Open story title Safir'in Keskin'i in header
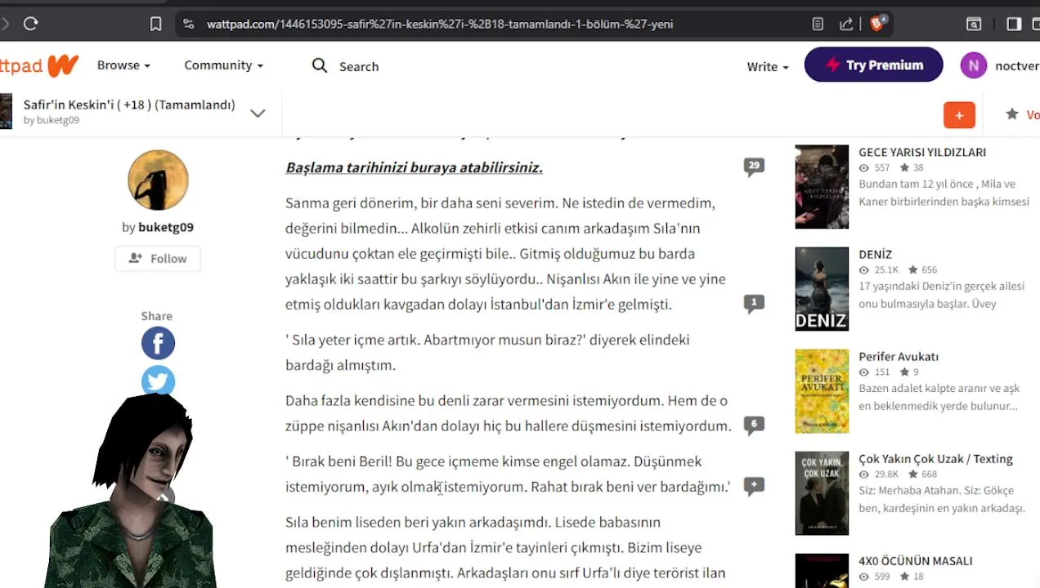1040x588 pixels. 129,105
